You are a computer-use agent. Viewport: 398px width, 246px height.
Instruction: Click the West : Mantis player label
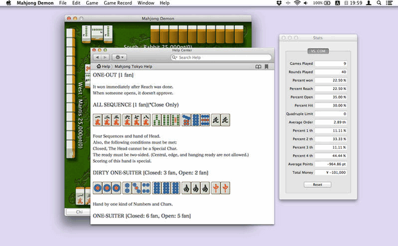[80, 115]
